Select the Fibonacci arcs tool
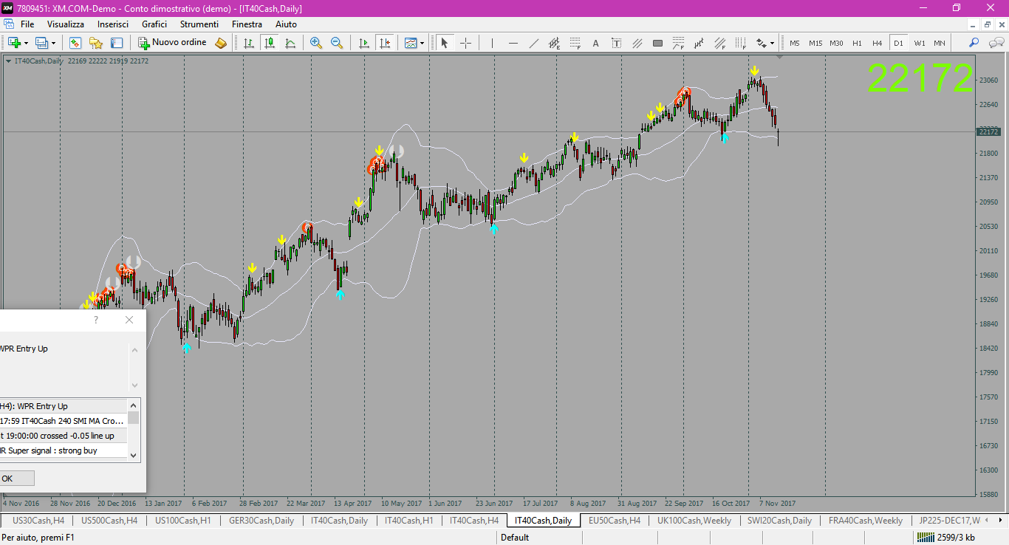 [x=678, y=43]
